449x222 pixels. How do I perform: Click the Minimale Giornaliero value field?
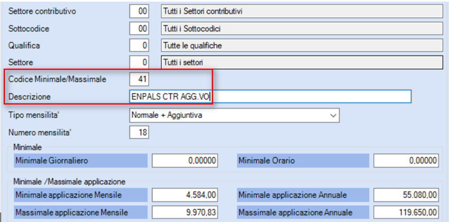[185, 161]
